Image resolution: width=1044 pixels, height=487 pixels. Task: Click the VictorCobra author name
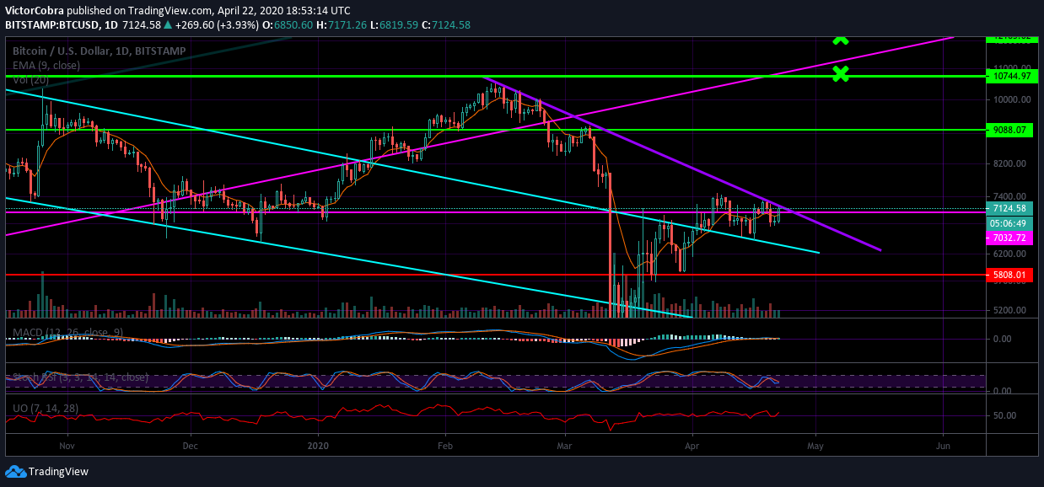click(x=34, y=10)
